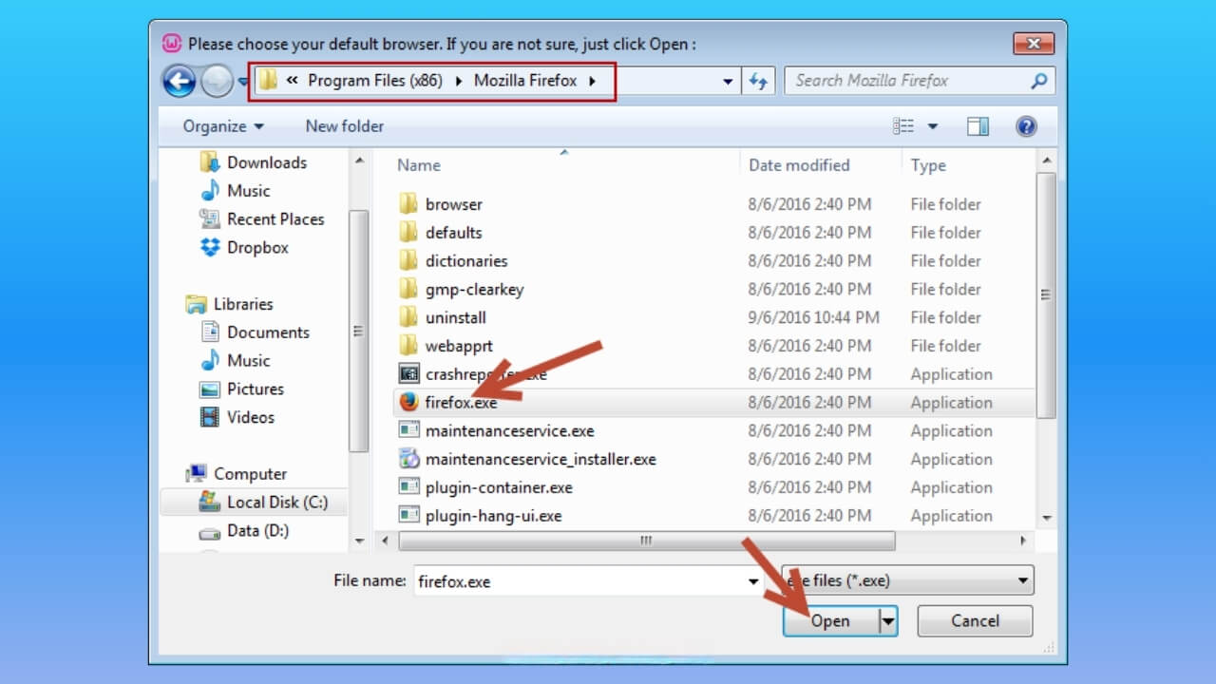Click the Recent Places icon
This screenshot has width=1216, height=684.
click(x=210, y=218)
